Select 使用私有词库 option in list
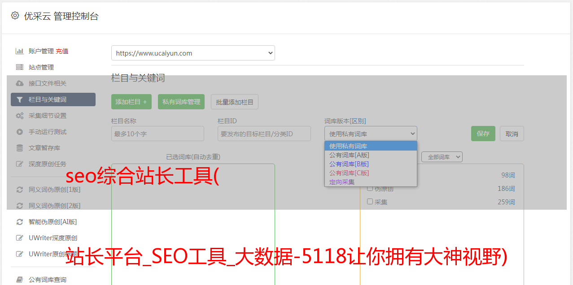The image size is (573, 285). click(x=371, y=146)
